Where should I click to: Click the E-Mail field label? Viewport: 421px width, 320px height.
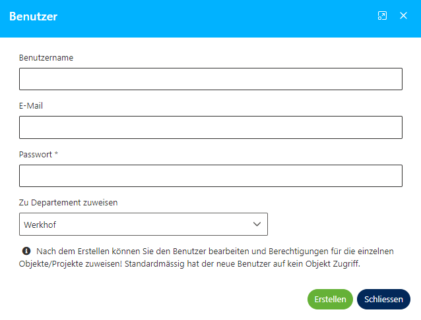[31, 106]
